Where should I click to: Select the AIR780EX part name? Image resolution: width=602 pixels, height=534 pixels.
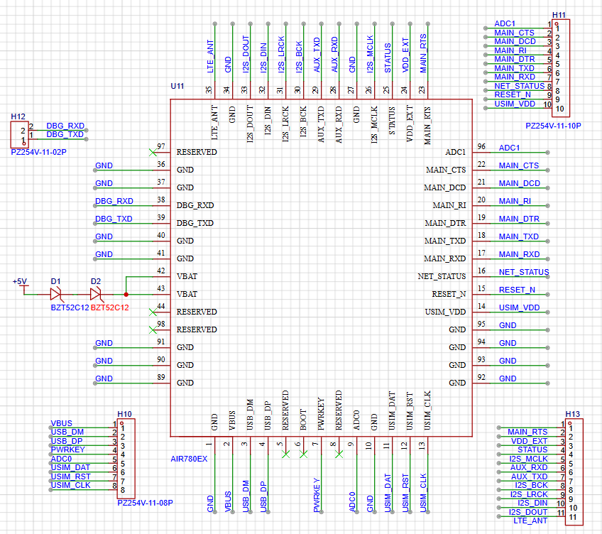point(189,459)
